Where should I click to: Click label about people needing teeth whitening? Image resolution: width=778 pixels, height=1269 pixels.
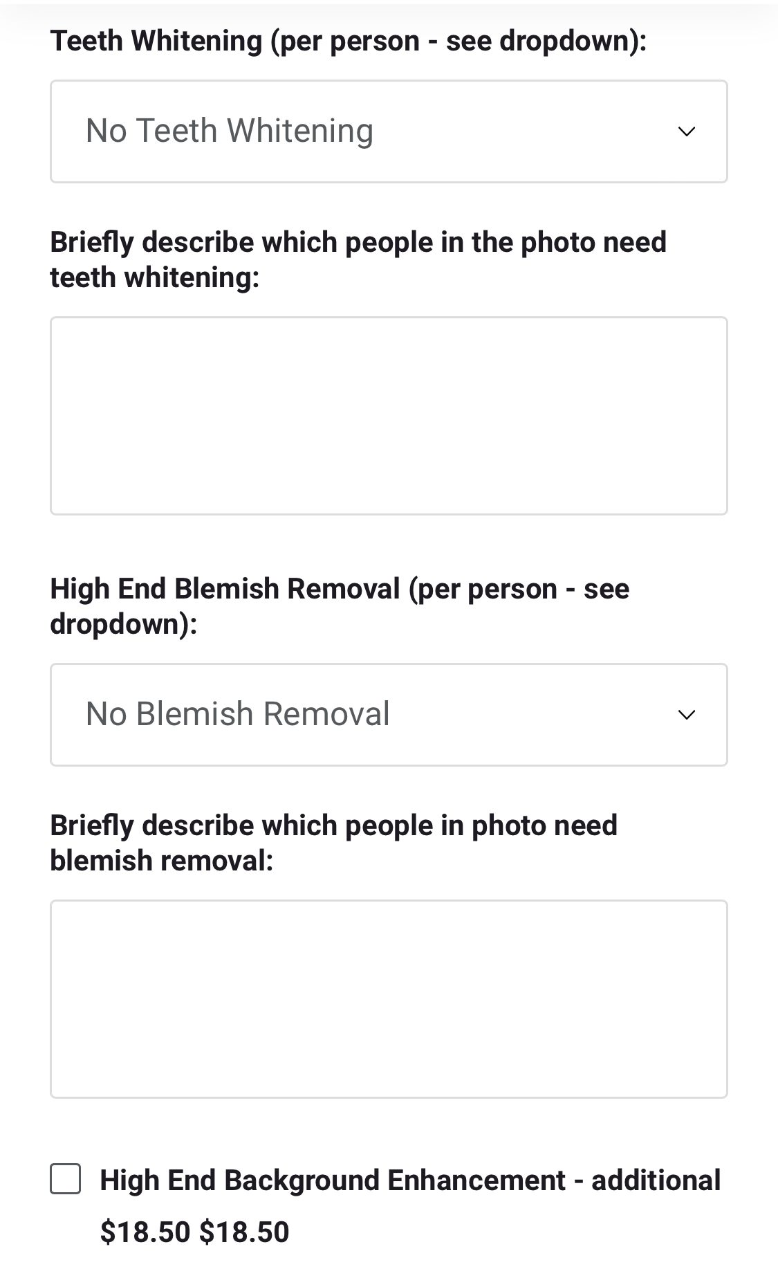358,243
